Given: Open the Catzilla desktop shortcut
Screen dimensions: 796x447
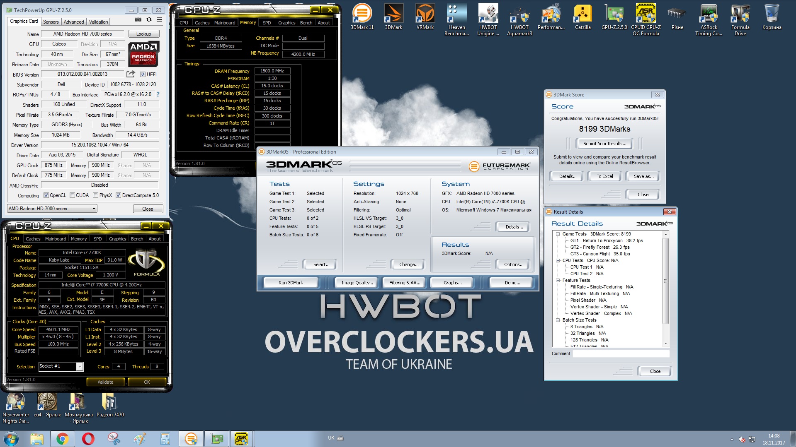Looking at the screenshot, I should (582, 17).
